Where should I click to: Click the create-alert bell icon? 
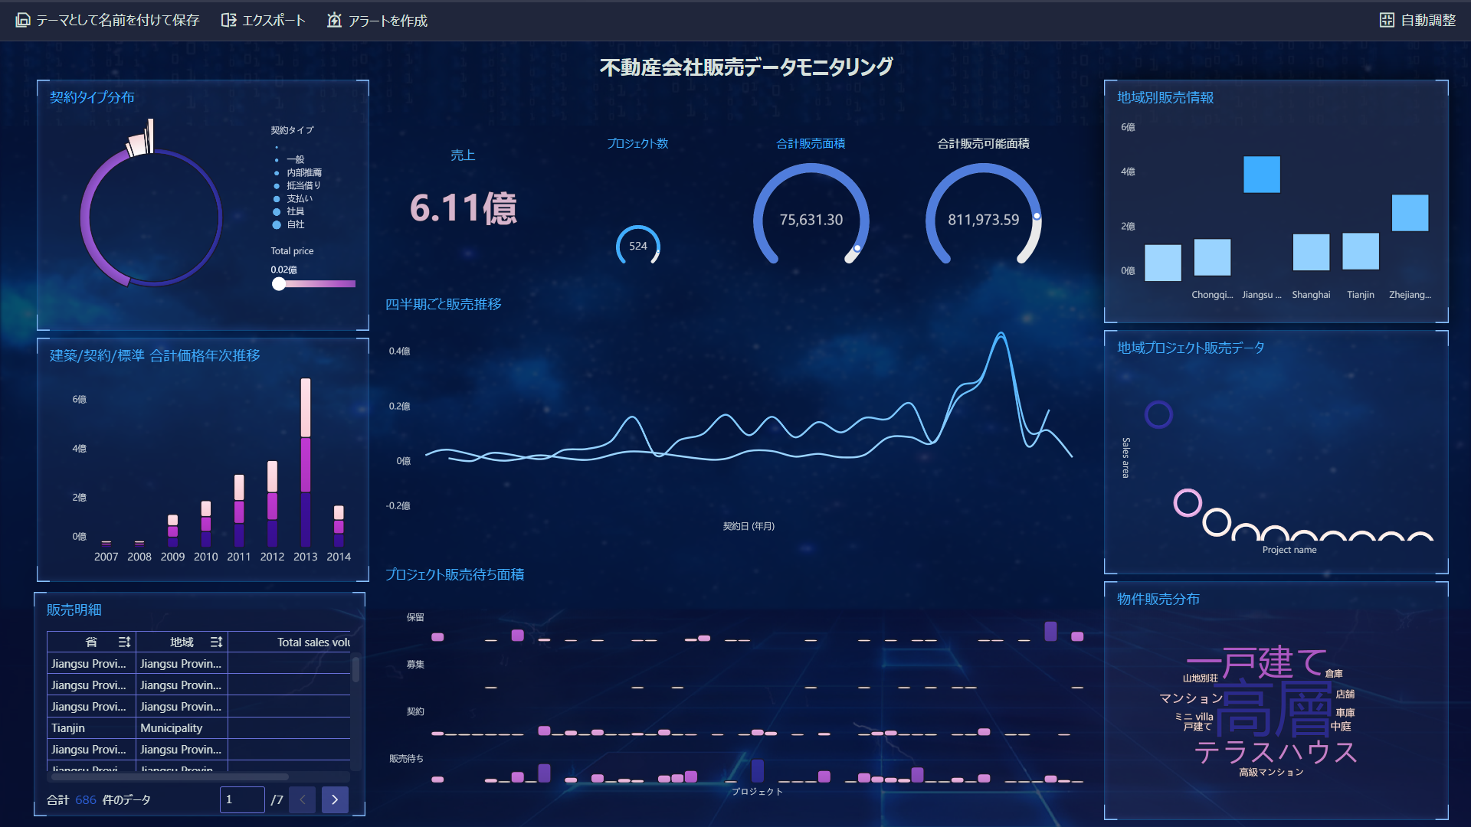click(334, 21)
